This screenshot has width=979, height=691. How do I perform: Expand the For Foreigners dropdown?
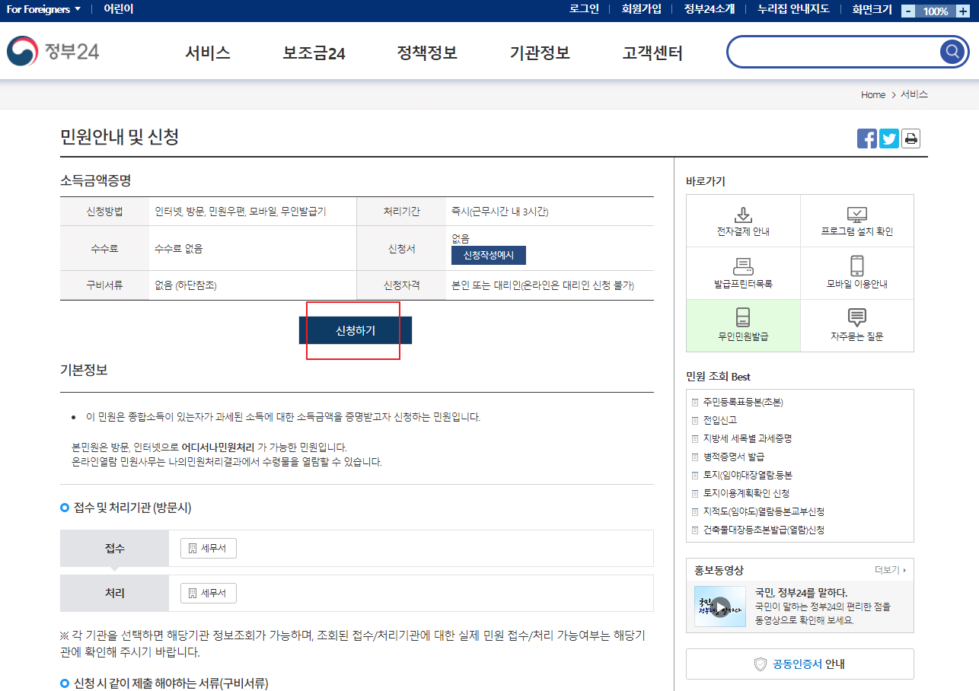[43, 9]
